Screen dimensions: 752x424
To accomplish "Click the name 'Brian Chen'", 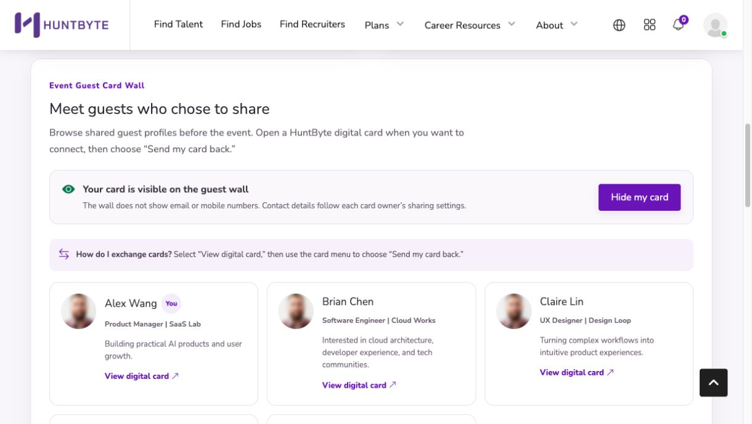I will point(348,301).
